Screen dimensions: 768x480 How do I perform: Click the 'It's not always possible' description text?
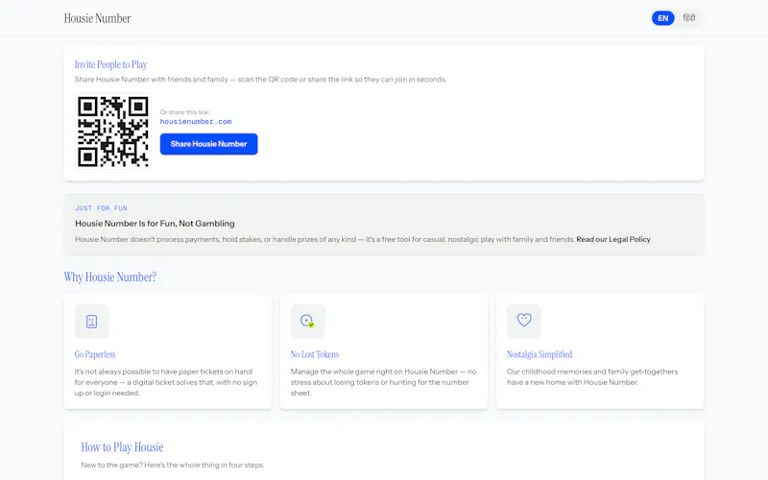(x=165, y=382)
